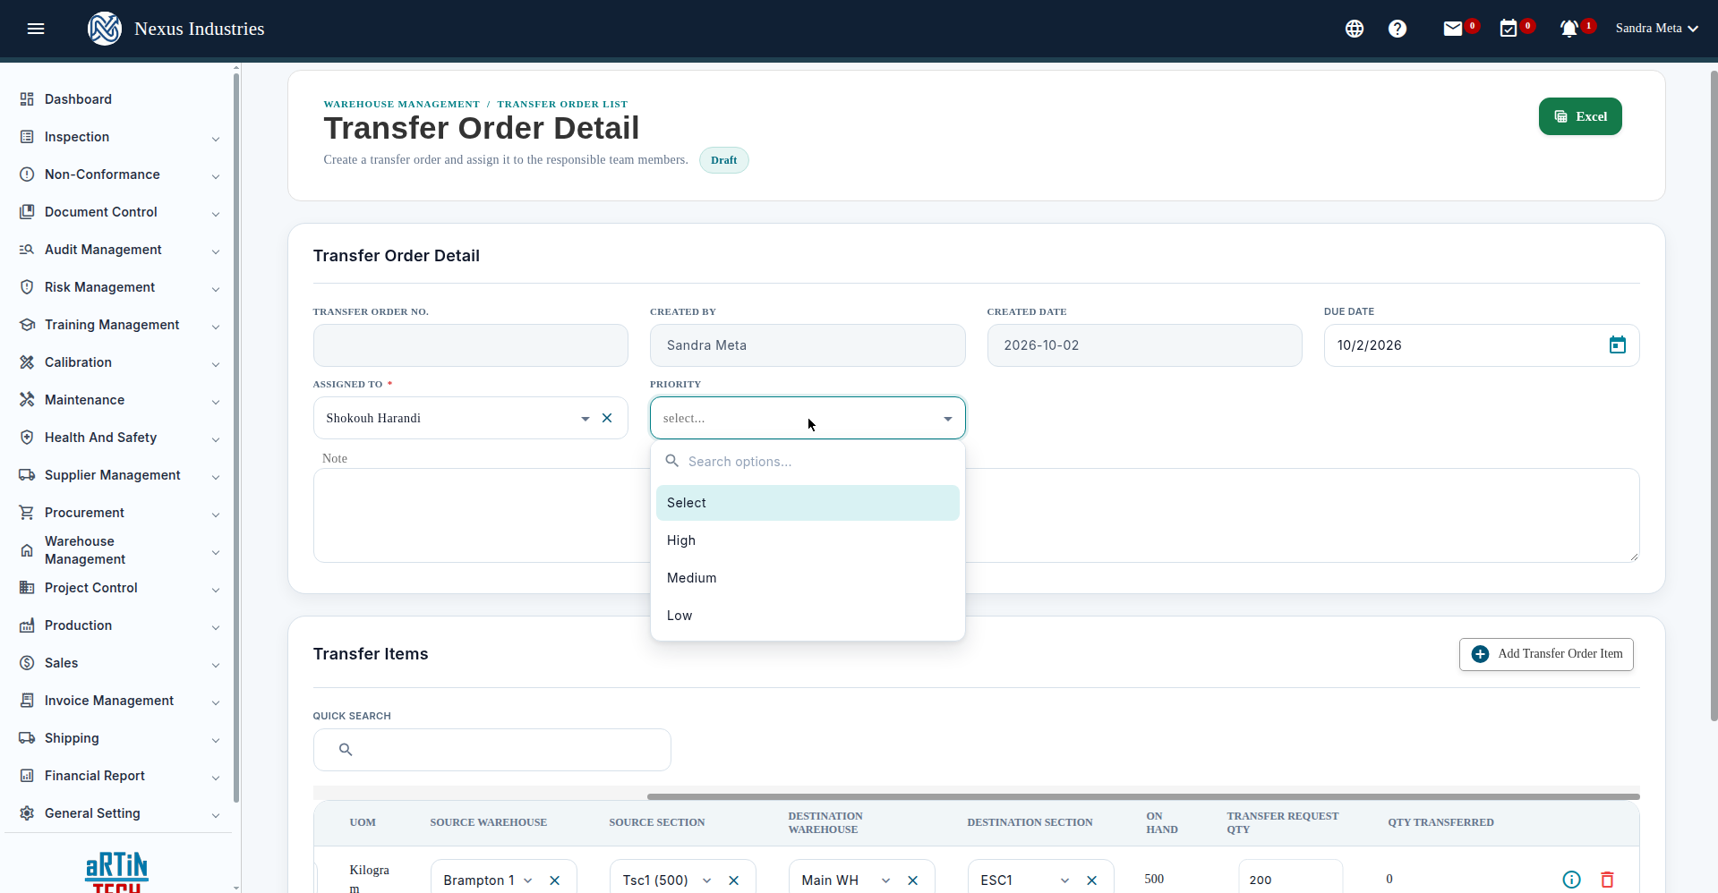
Task: Expand the Non-Conformance sidebar section
Action: pos(216,176)
